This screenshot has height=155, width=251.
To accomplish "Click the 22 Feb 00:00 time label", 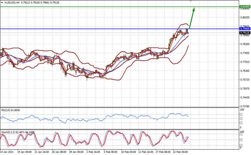I will (x=180, y=152).
